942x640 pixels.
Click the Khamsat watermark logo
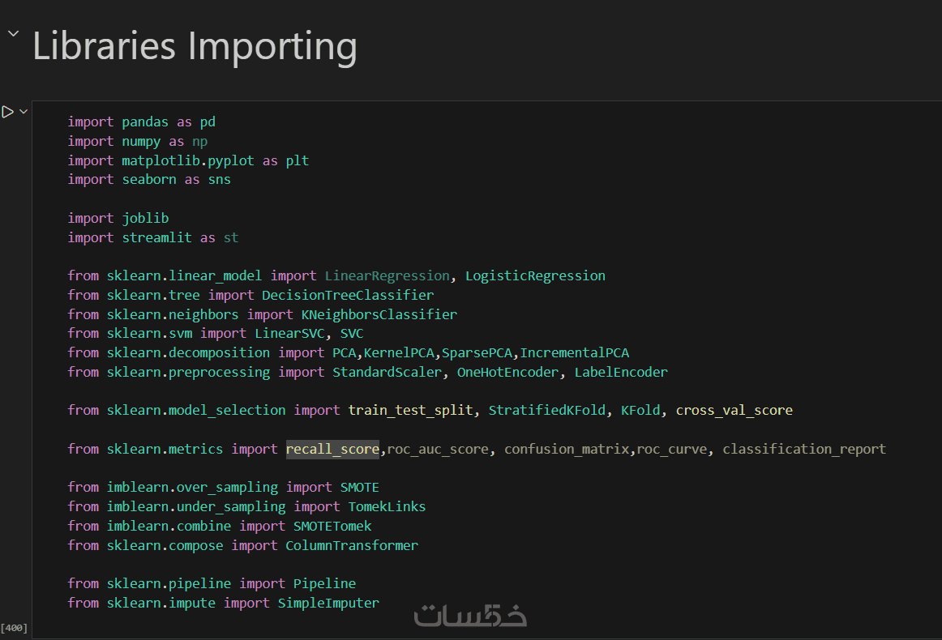pos(470,616)
